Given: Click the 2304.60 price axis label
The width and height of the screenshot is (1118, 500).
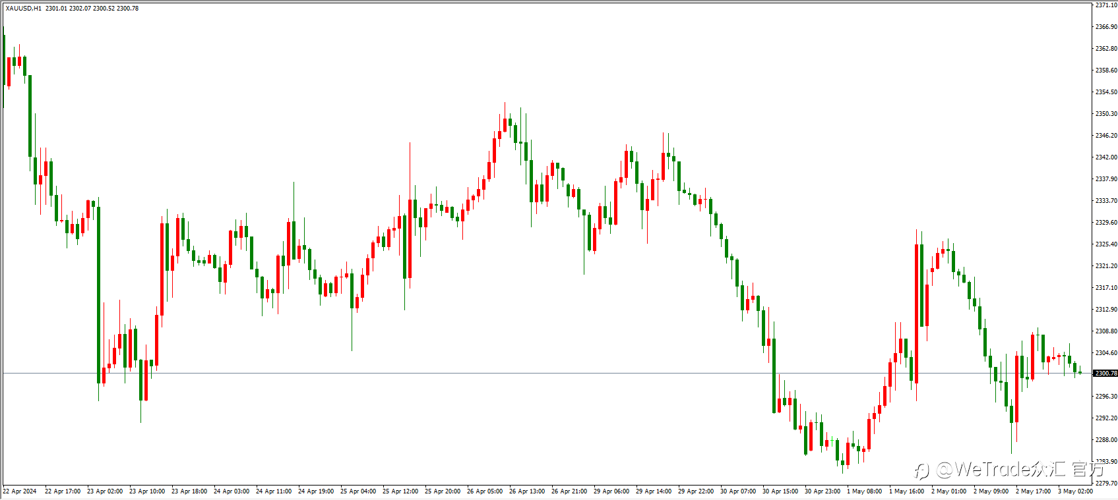Looking at the screenshot, I should [x=1106, y=353].
